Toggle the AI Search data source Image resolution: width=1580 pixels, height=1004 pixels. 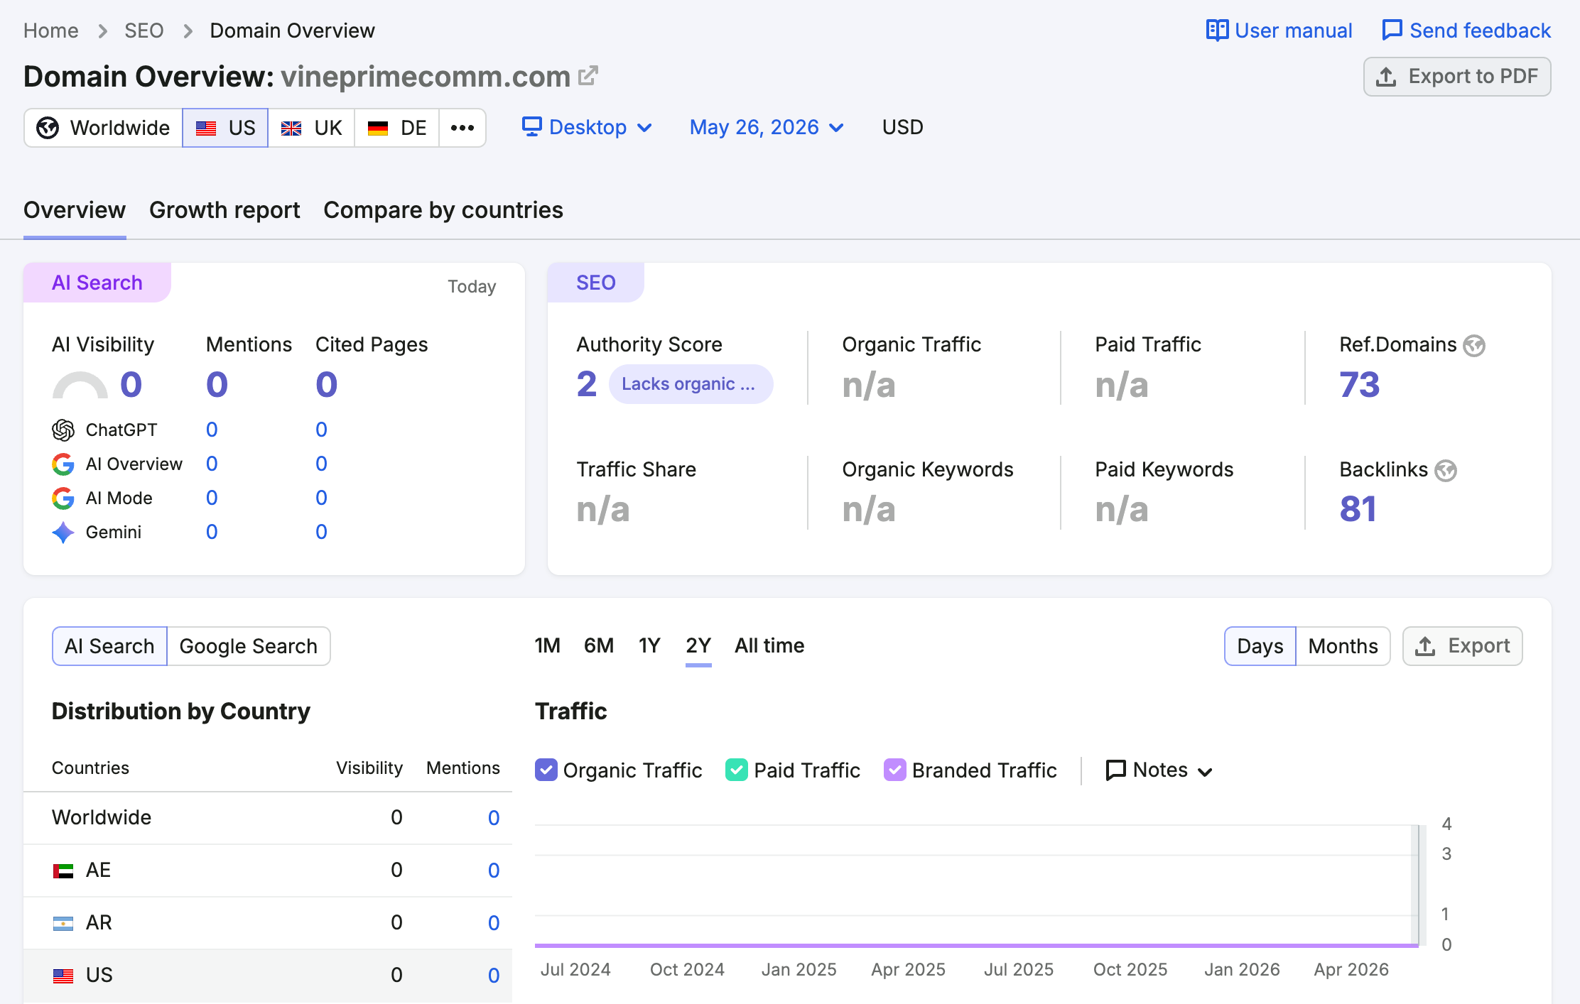point(109,646)
